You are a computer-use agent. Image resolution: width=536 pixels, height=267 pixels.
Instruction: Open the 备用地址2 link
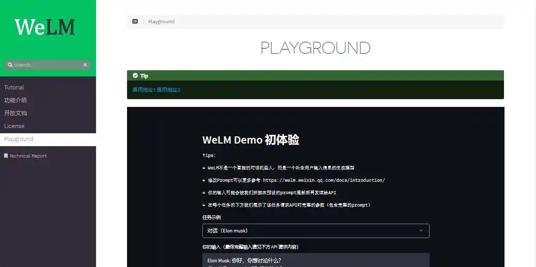(x=168, y=90)
